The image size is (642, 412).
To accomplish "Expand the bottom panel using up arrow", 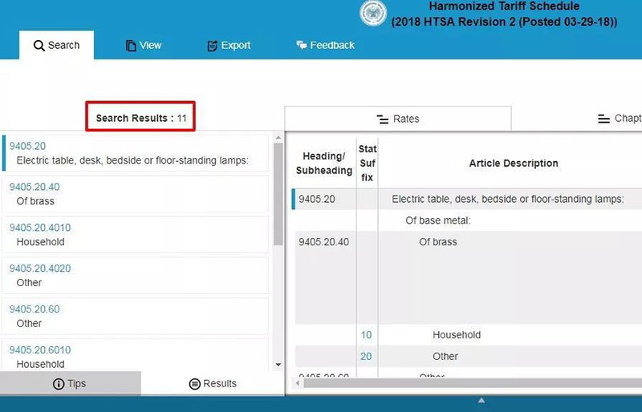I will click(x=481, y=400).
